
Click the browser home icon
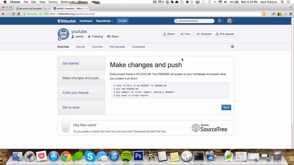coord(18,14)
